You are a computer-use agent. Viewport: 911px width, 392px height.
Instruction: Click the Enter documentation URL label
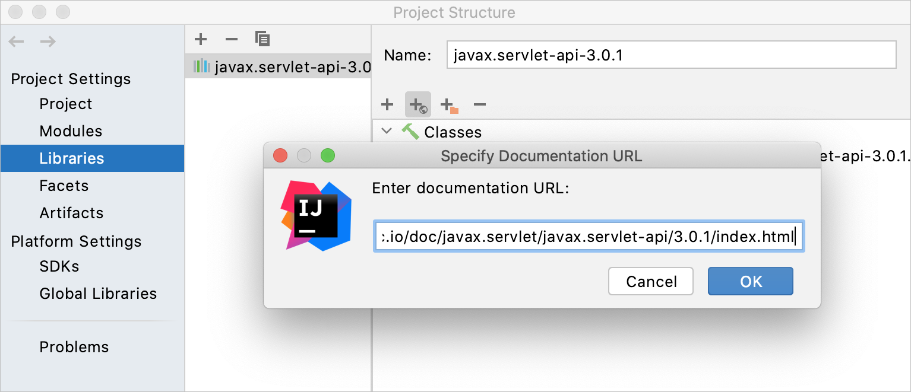pyautogui.click(x=470, y=189)
